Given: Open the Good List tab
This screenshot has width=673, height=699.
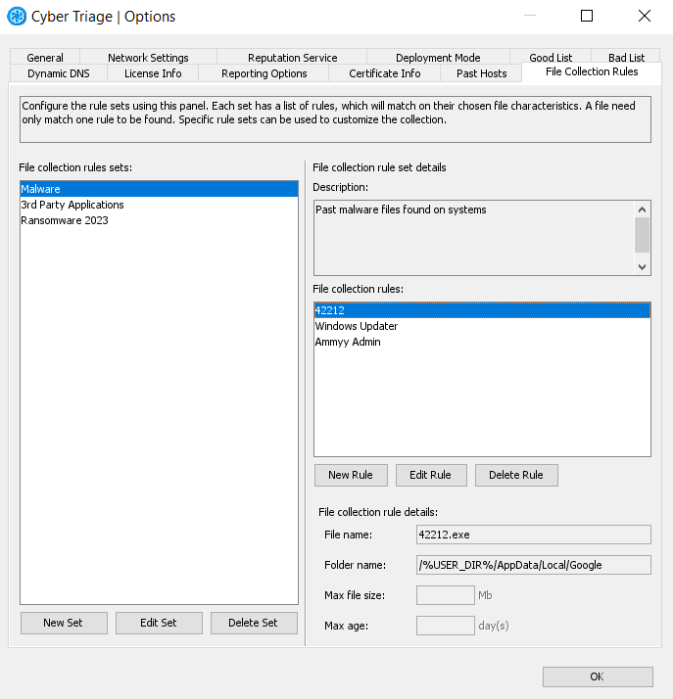Looking at the screenshot, I should tap(551, 57).
